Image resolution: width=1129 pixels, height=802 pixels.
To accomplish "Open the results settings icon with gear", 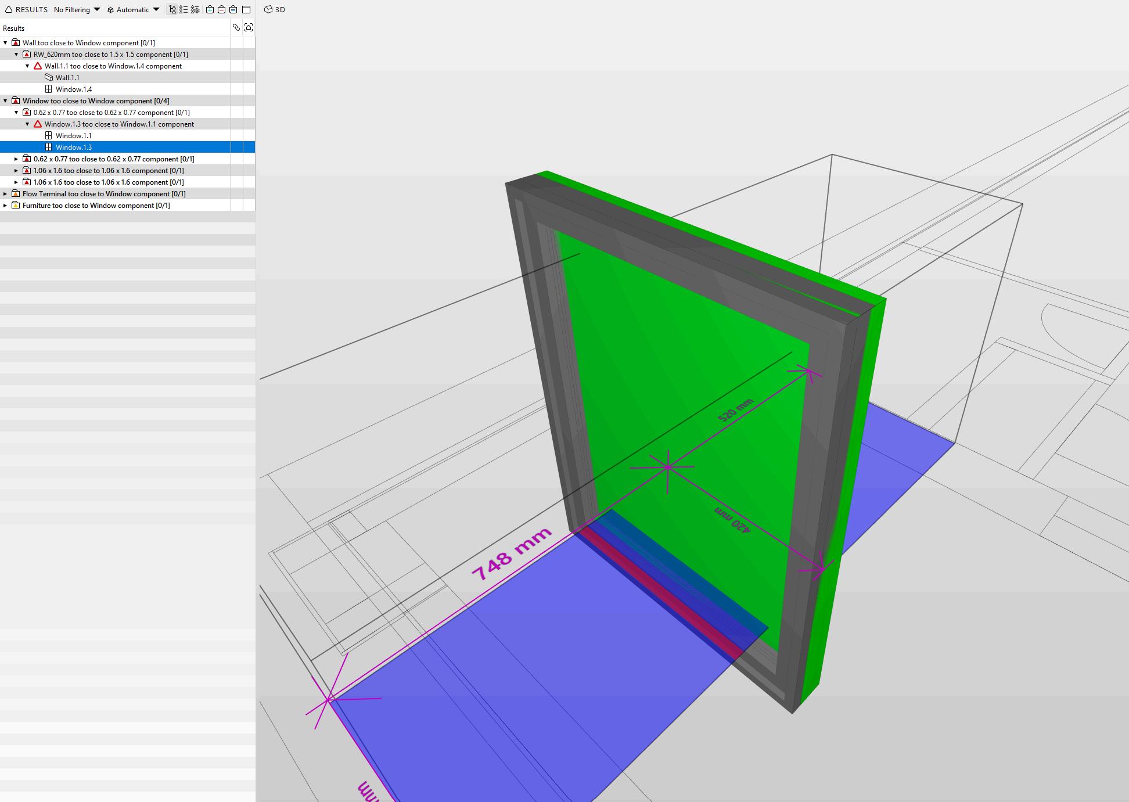I will [195, 9].
